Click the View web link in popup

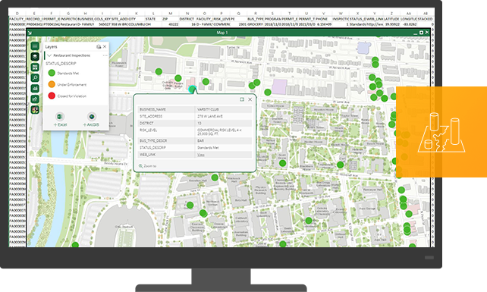coord(201,155)
